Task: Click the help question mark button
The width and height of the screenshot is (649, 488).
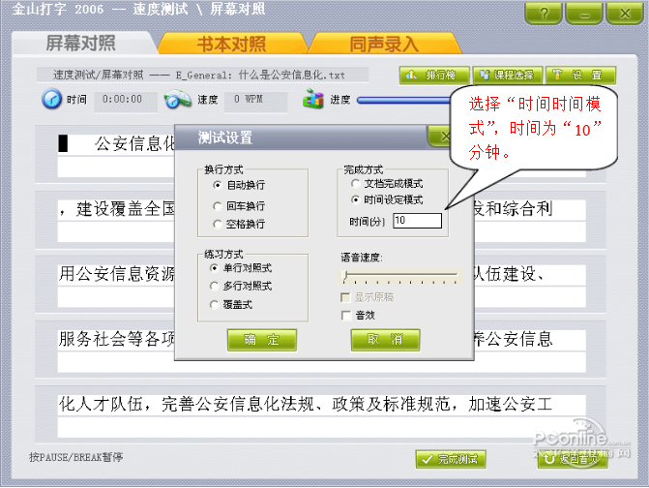Action: pyautogui.click(x=544, y=14)
